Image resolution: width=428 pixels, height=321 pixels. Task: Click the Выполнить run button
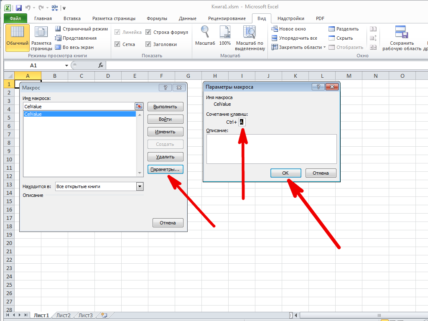click(x=165, y=107)
